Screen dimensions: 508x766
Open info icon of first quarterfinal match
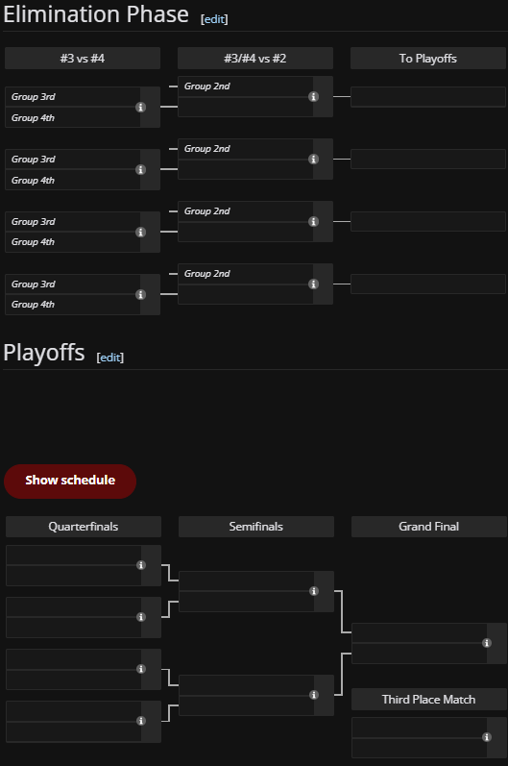[141, 565]
